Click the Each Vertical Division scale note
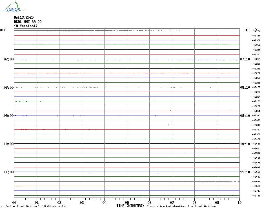Viewport: 262px width, 210px height. click(36, 206)
